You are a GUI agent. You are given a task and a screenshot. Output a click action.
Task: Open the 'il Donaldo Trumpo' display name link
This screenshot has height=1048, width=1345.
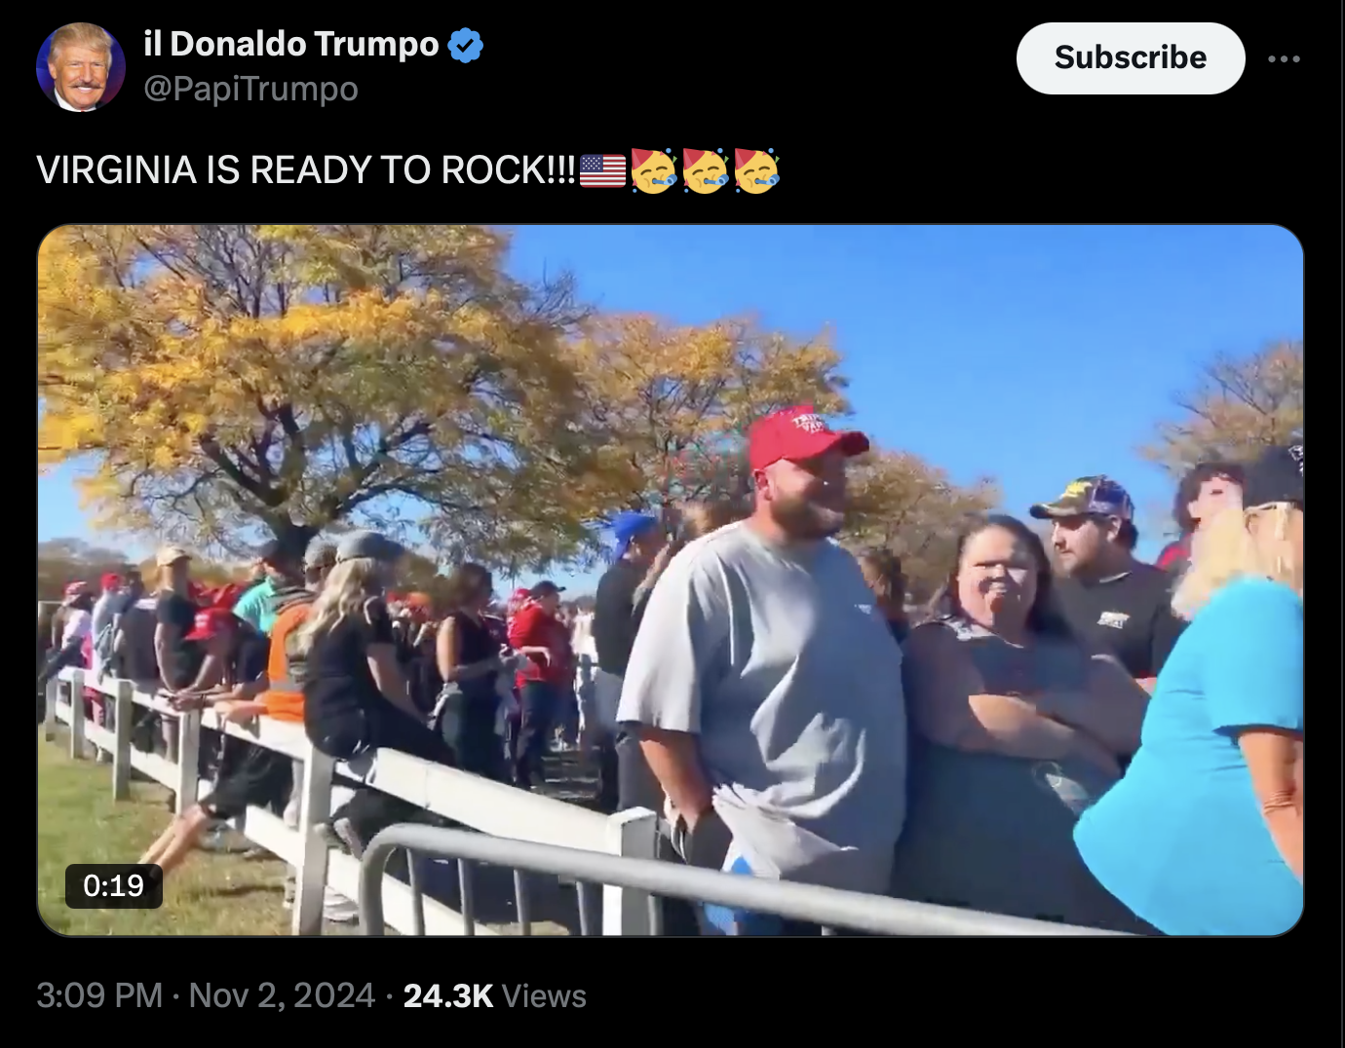tap(291, 44)
